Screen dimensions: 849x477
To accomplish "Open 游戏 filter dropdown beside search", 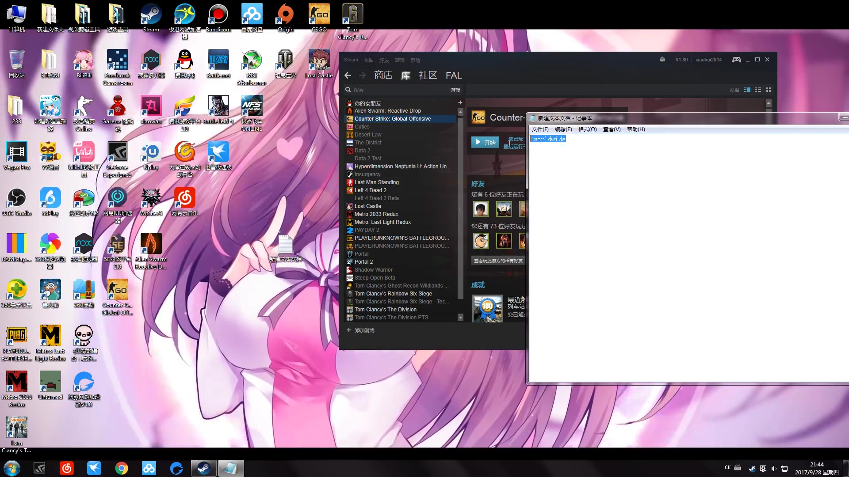I will [x=455, y=90].
